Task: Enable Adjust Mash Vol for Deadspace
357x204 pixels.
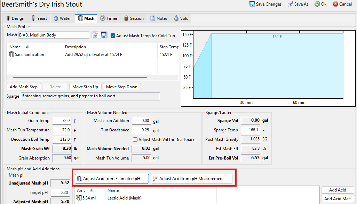Action: [x=135, y=140]
